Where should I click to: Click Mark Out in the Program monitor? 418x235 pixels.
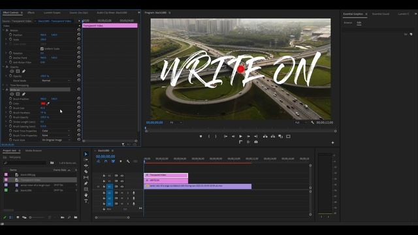(216, 136)
